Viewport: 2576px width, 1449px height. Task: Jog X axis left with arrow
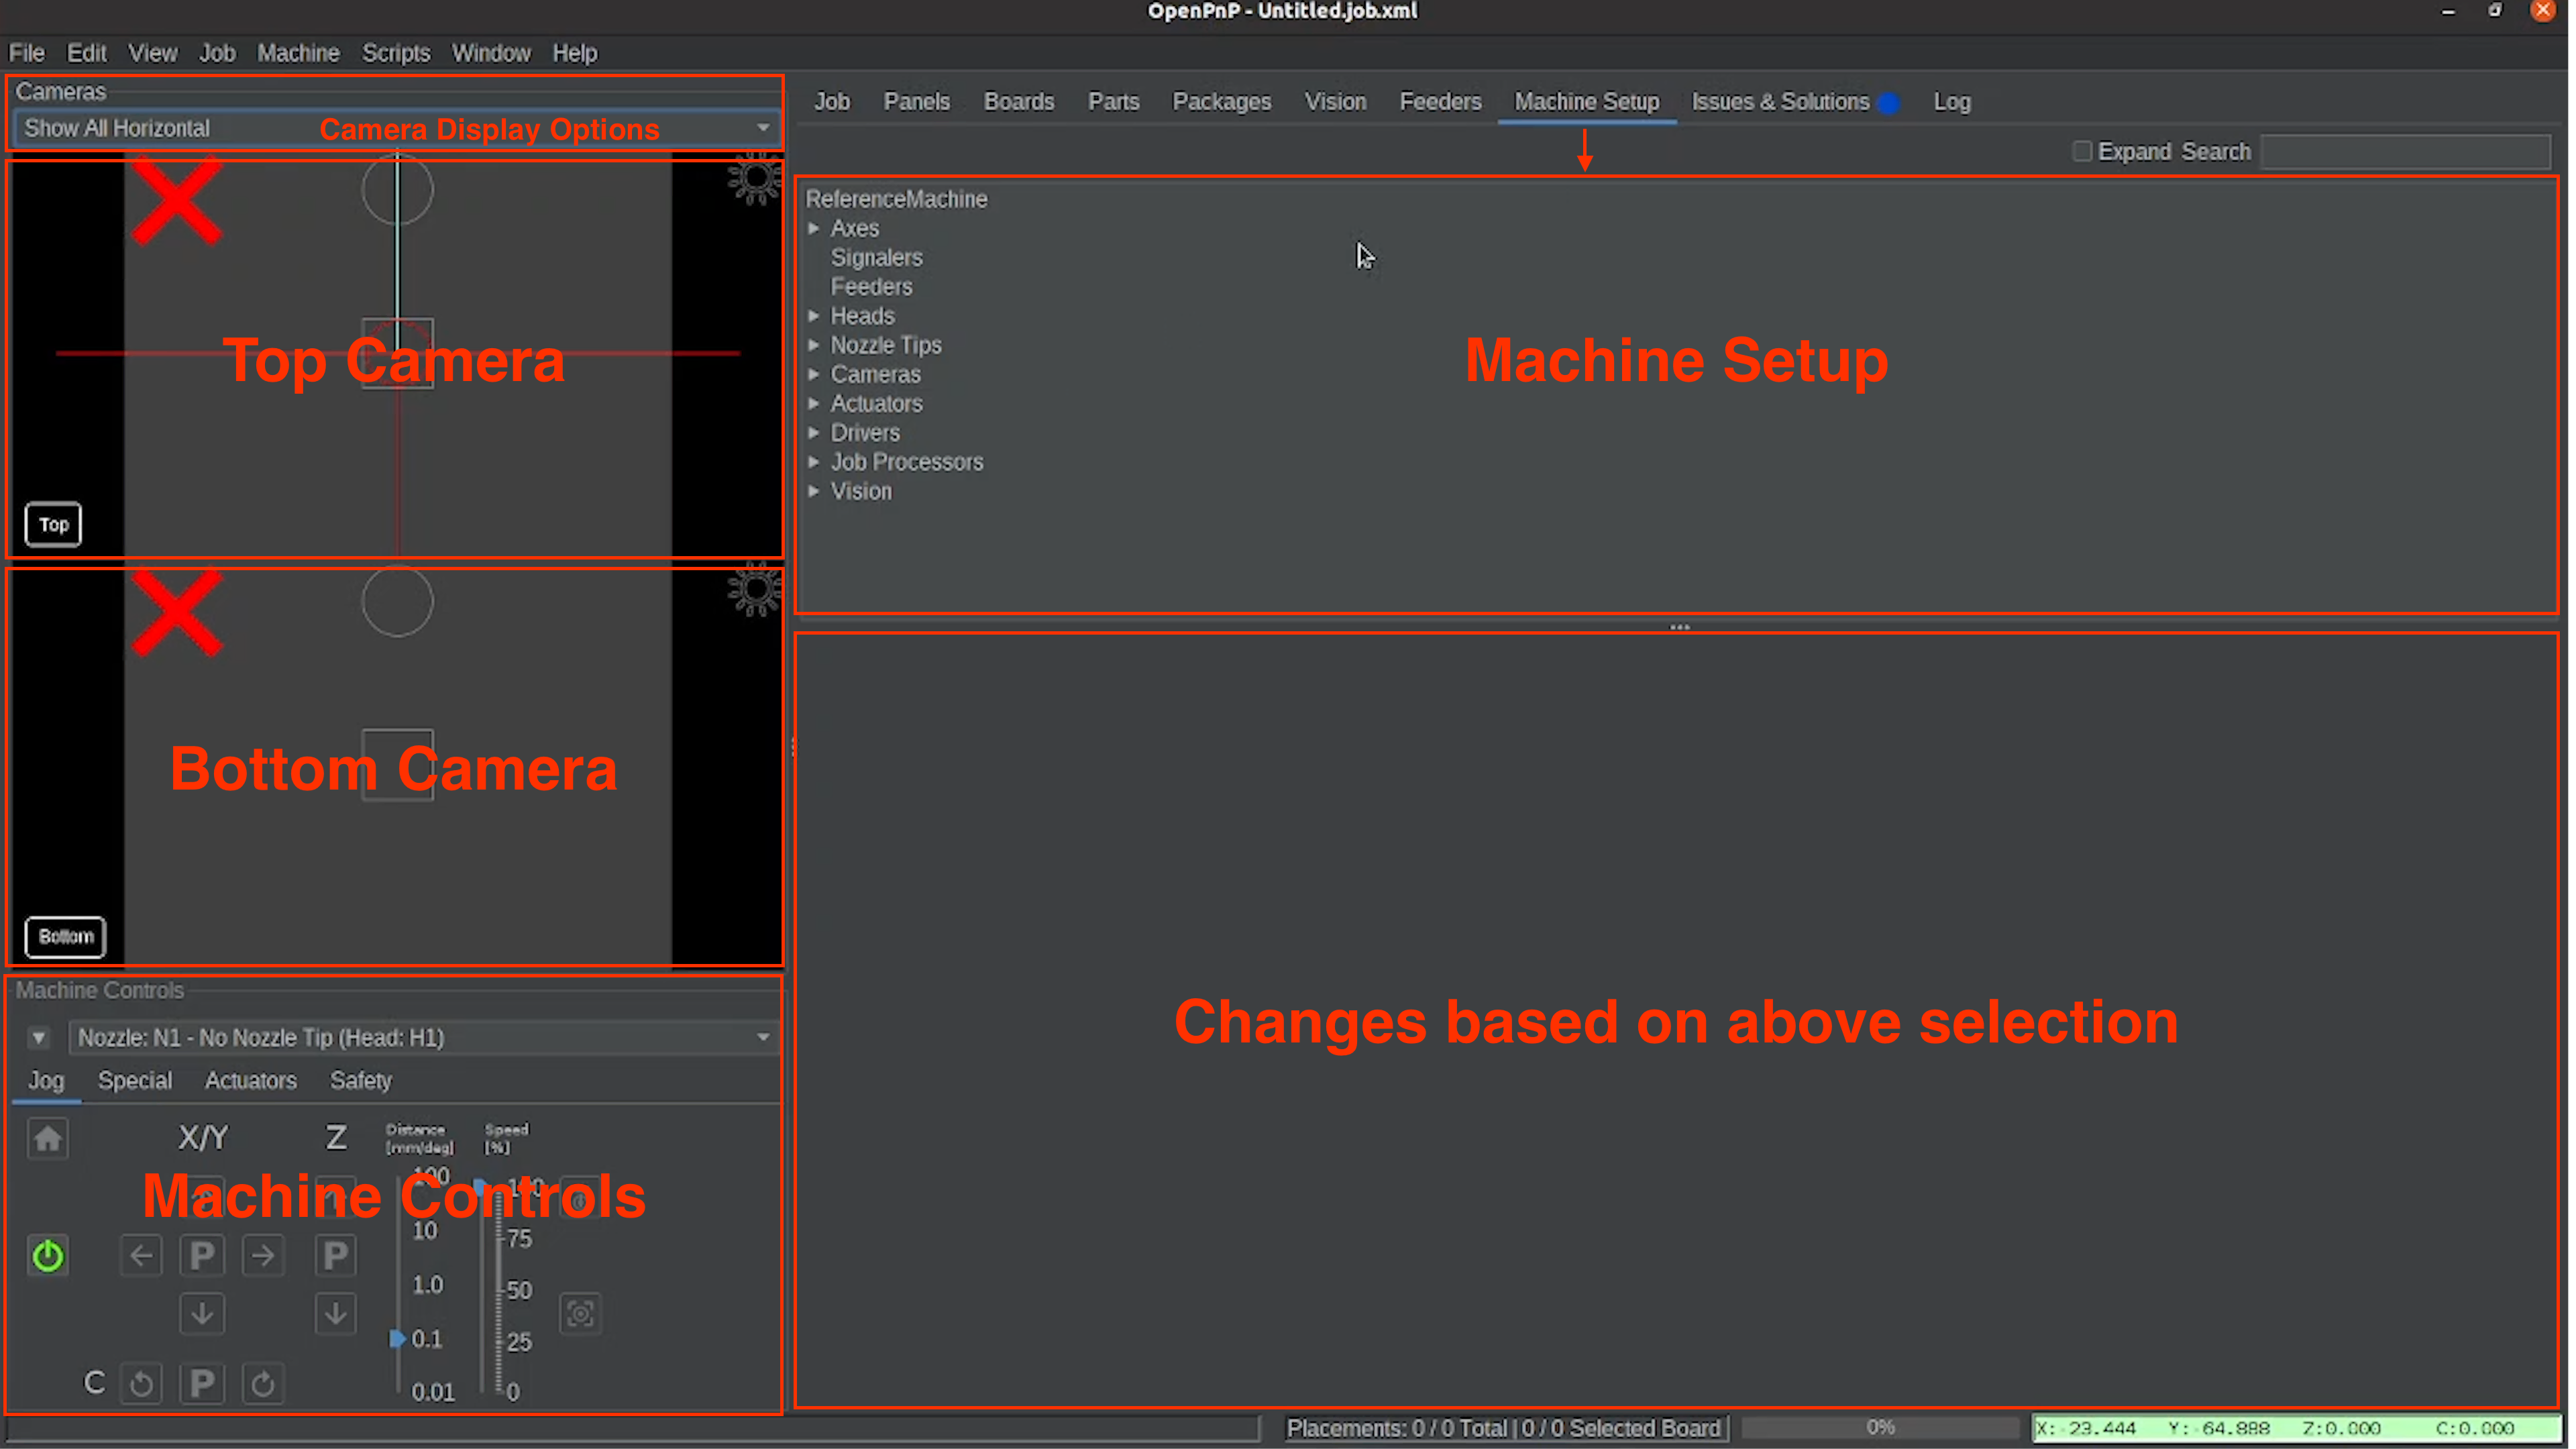pyautogui.click(x=141, y=1256)
